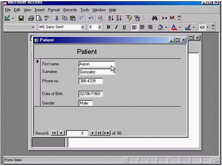Click the Sort Descending Z-A icon

(119, 18)
